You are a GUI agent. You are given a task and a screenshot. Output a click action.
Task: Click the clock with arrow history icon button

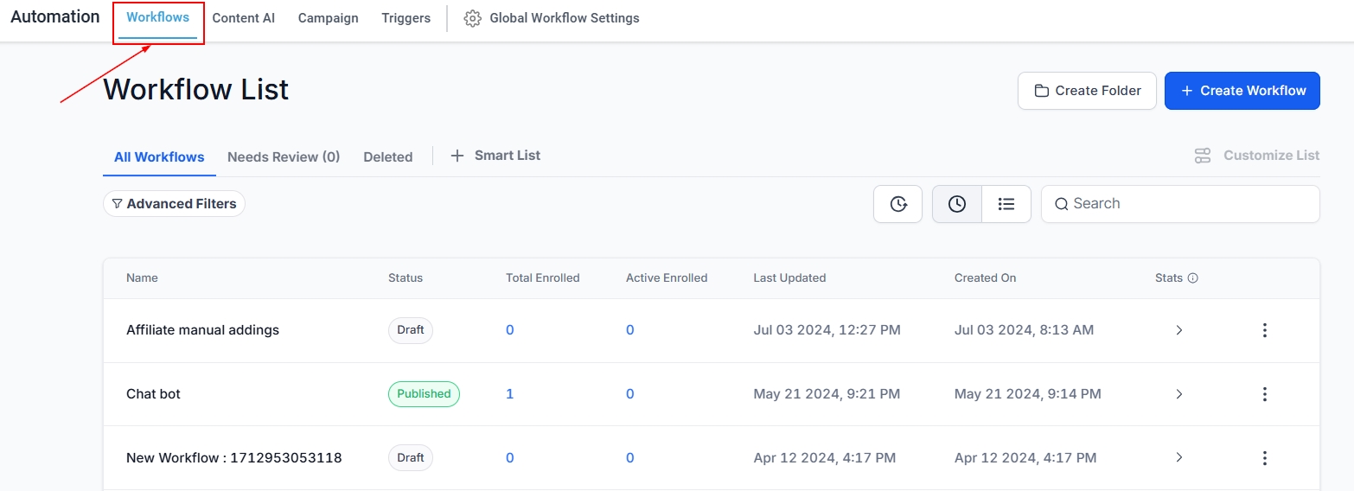click(x=897, y=204)
